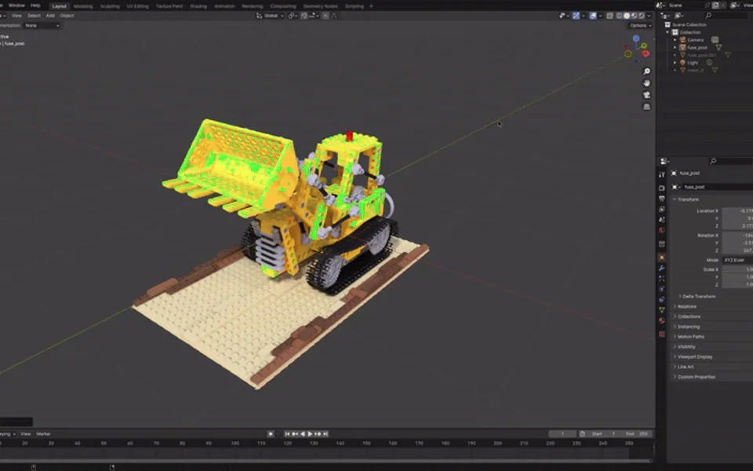Click the red X axis on navigation gizmo
This screenshot has width=753, height=471.
pyautogui.click(x=646, y=53)
